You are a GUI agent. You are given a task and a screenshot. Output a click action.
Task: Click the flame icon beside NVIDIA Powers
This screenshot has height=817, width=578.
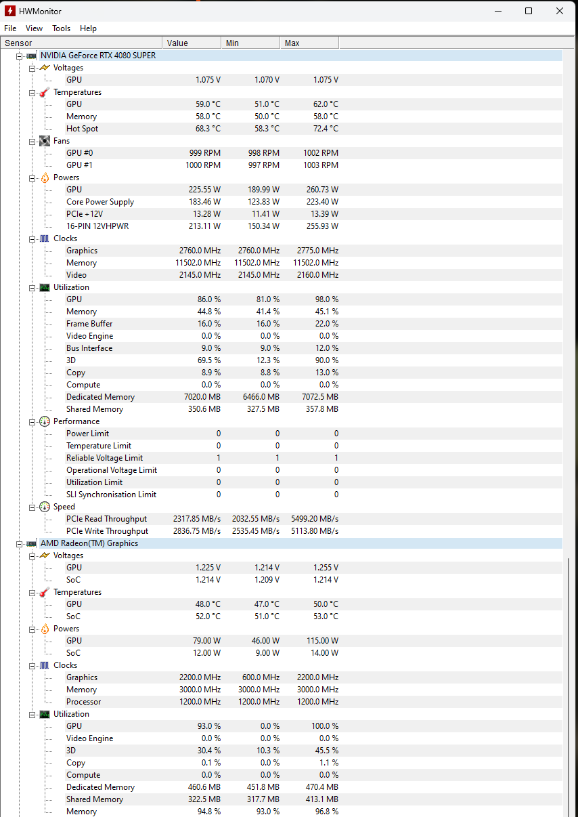[x=45, y=177]
